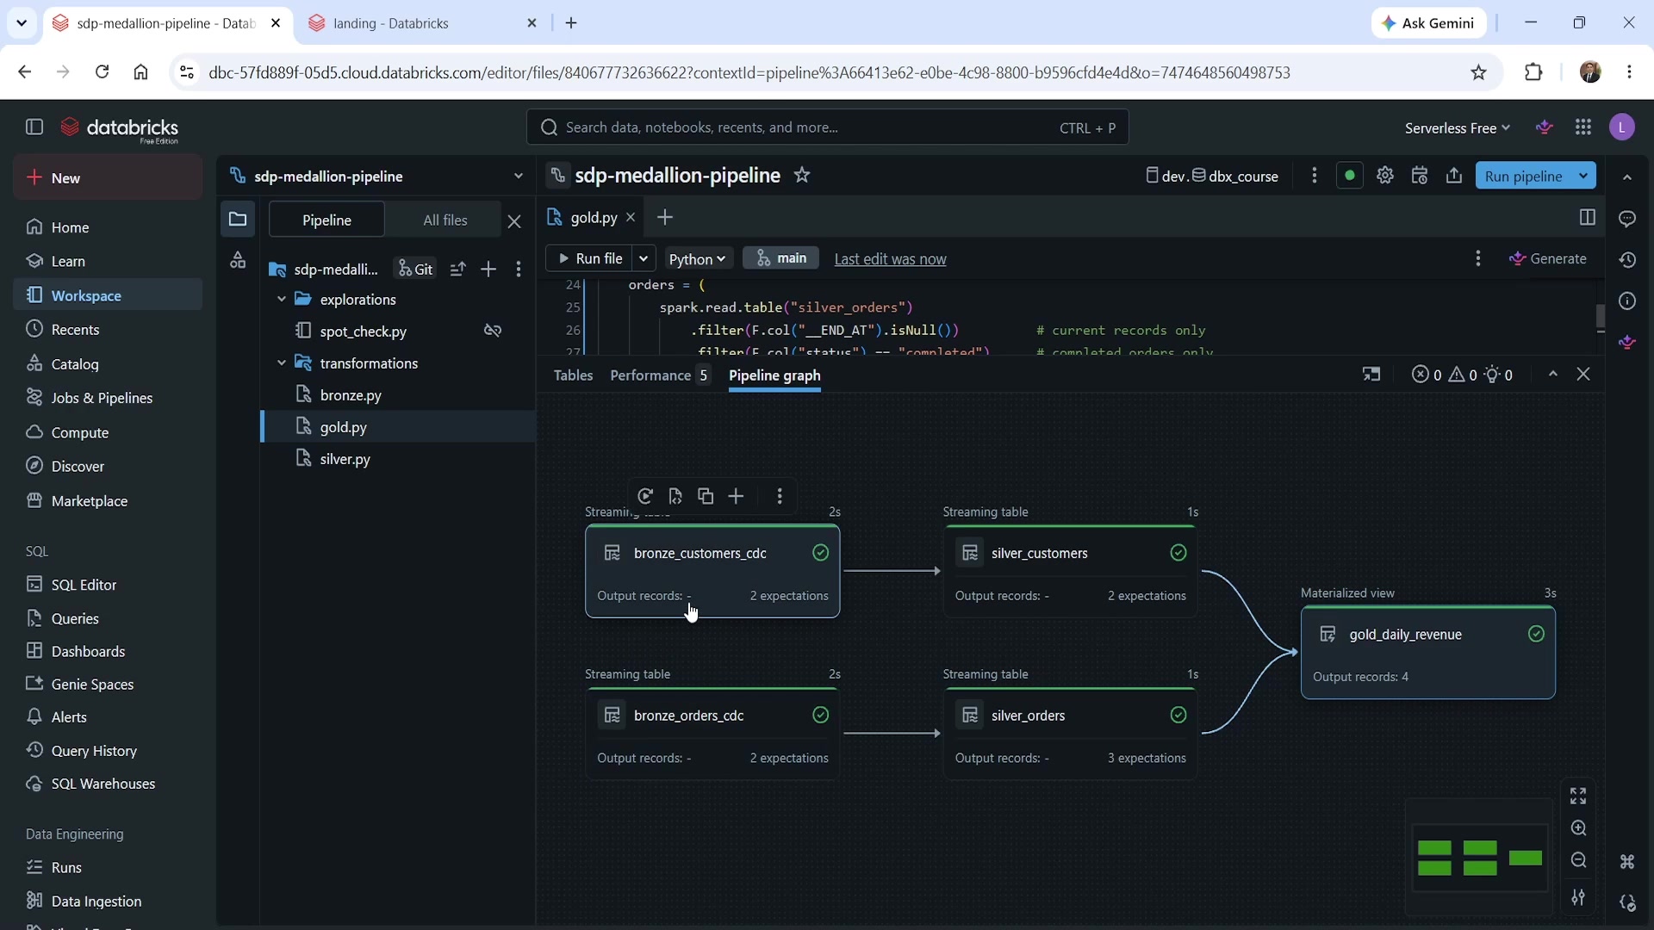Open the user avatar menu labeled L
Viewport: 1654px width, 930px height.
pos(1622,127)
